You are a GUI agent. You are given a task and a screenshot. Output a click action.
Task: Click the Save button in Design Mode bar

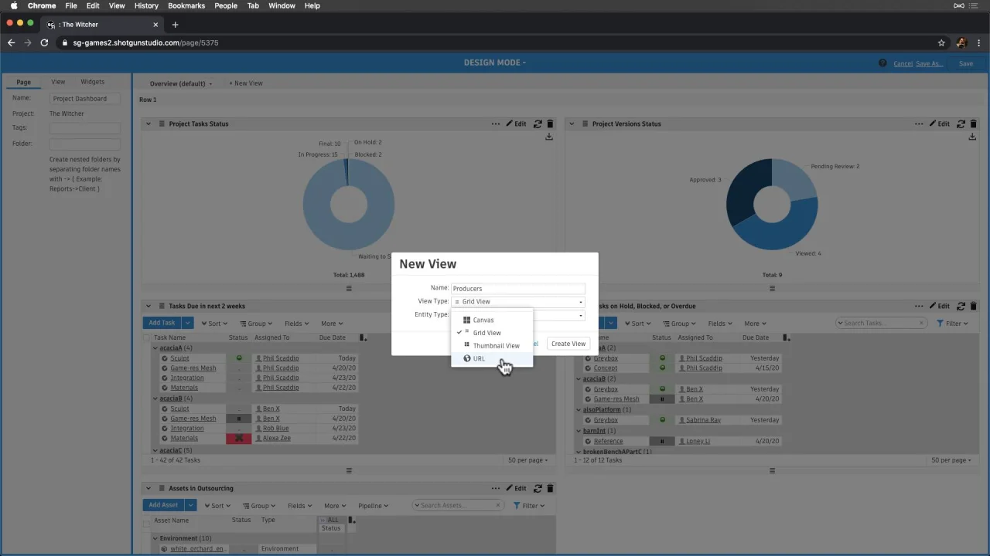(966, 63)
